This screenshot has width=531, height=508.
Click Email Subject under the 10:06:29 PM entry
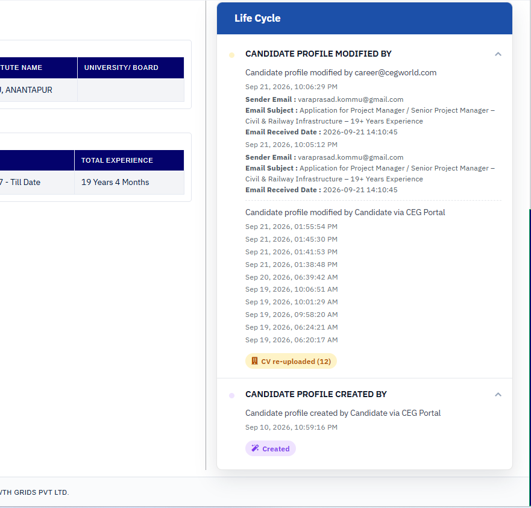coord(370,116)
